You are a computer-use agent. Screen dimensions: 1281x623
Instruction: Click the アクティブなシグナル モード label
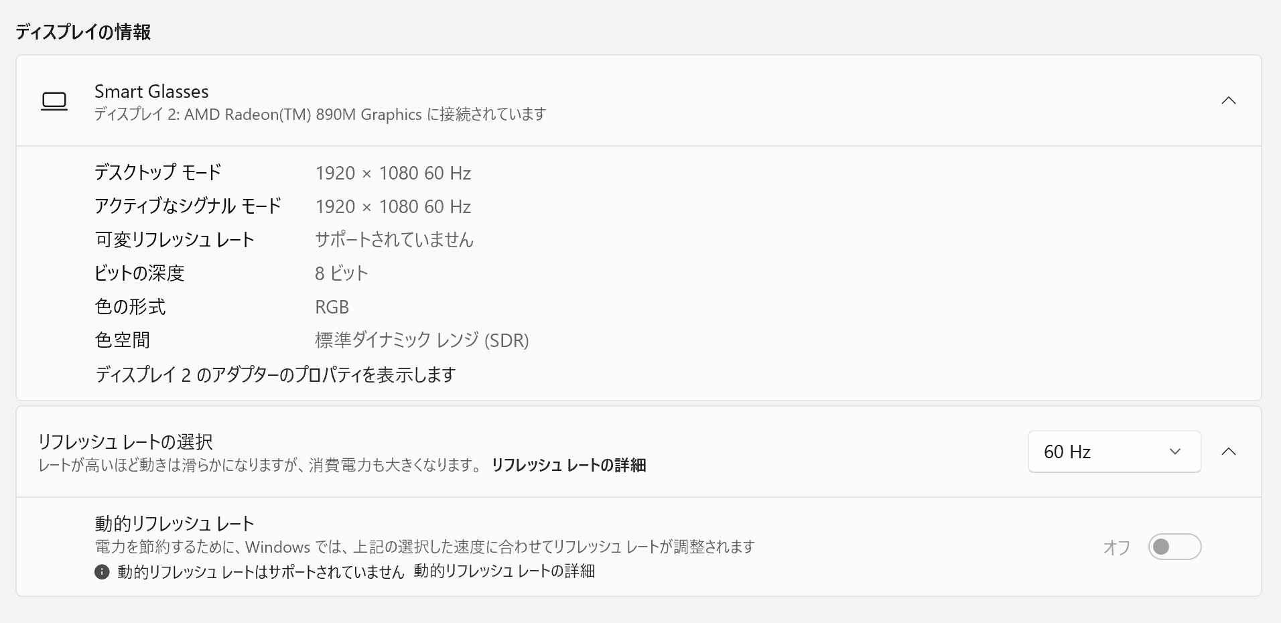tap(188, 206)
